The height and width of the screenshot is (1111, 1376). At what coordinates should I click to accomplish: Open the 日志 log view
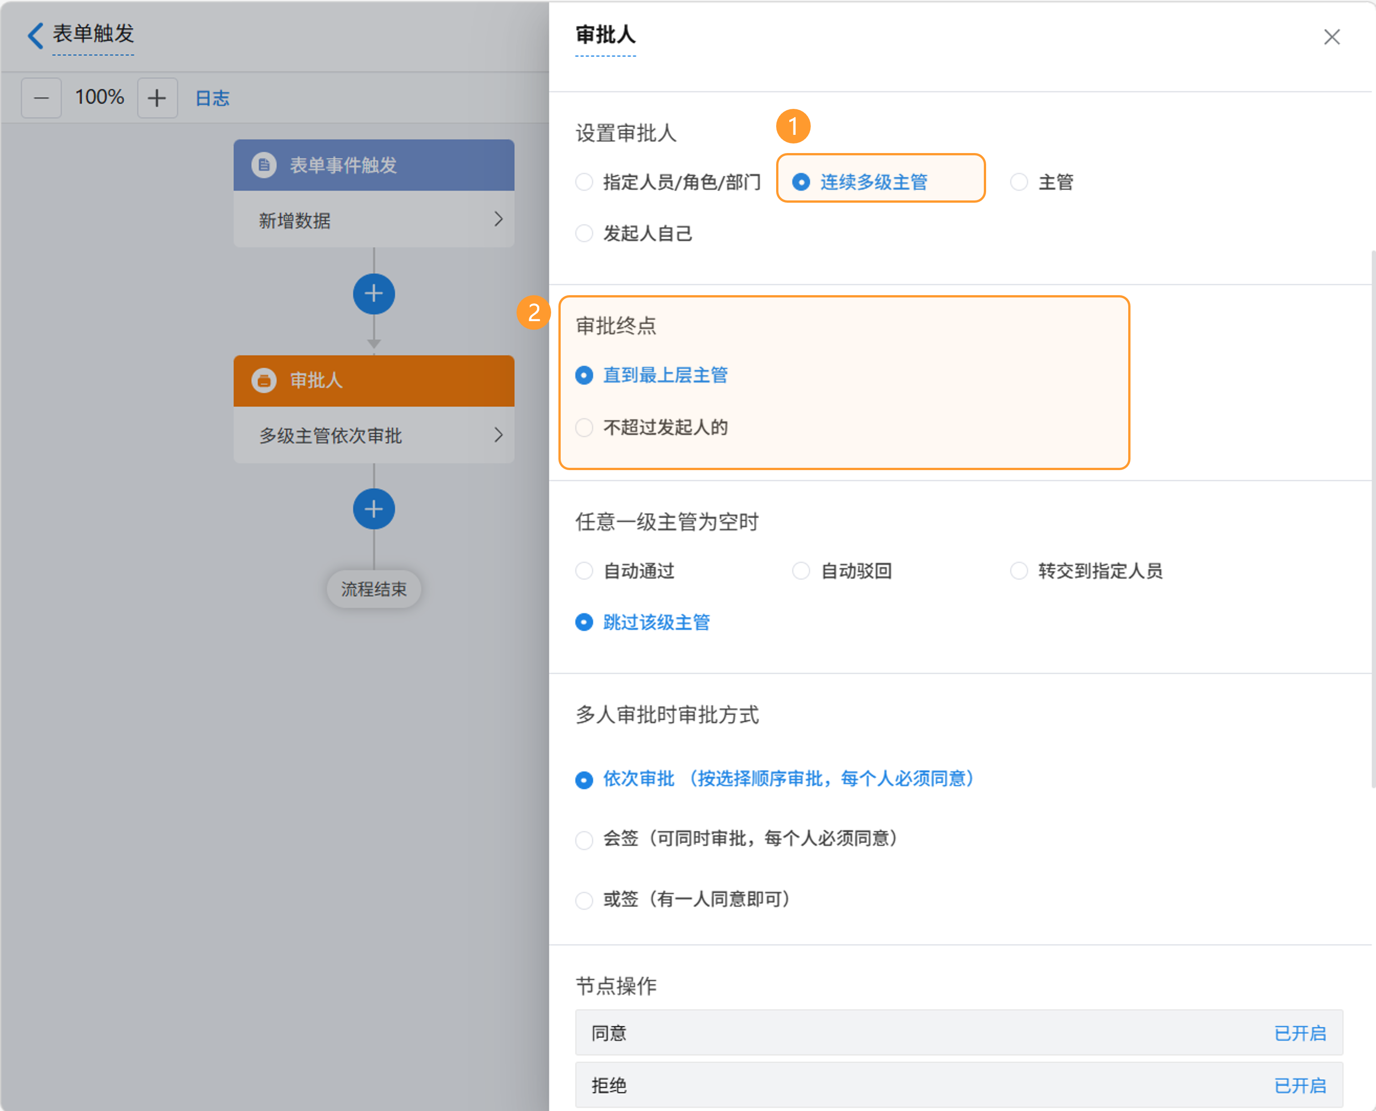click(212, 98)
